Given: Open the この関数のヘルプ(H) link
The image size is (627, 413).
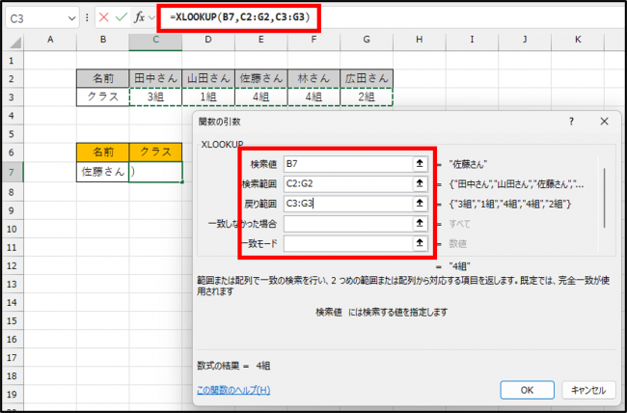Looking at the screenshot, I should [233, 390].
